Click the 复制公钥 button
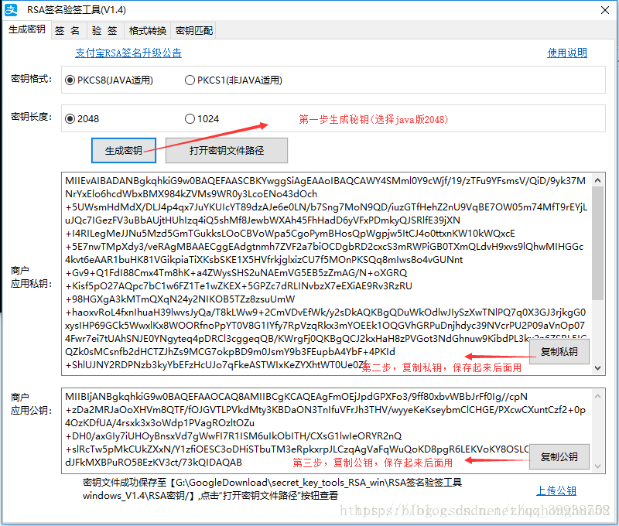619x526 pixels. 559,456
